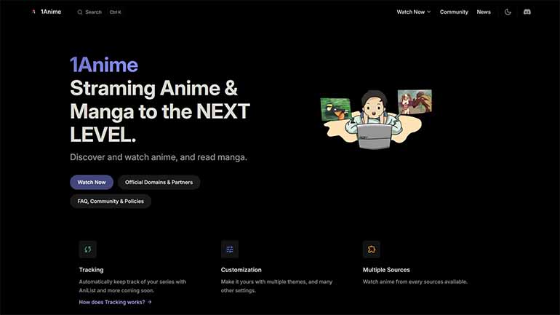This screenshot has width=560, height=315.
Task: Click the Customization heading
Action: click(241, 270)
